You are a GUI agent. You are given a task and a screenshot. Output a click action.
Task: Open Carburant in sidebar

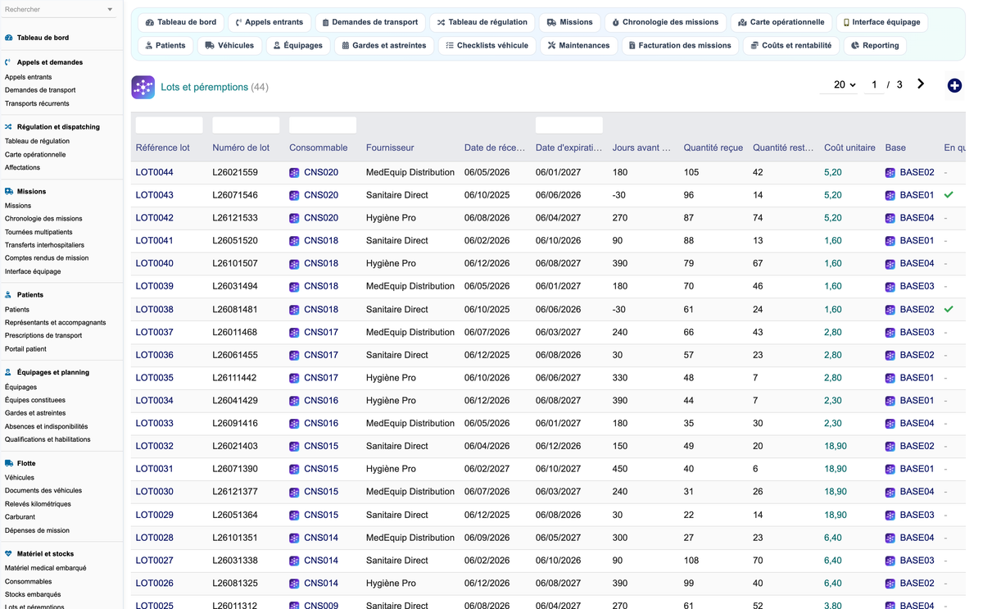pos(20,517)
